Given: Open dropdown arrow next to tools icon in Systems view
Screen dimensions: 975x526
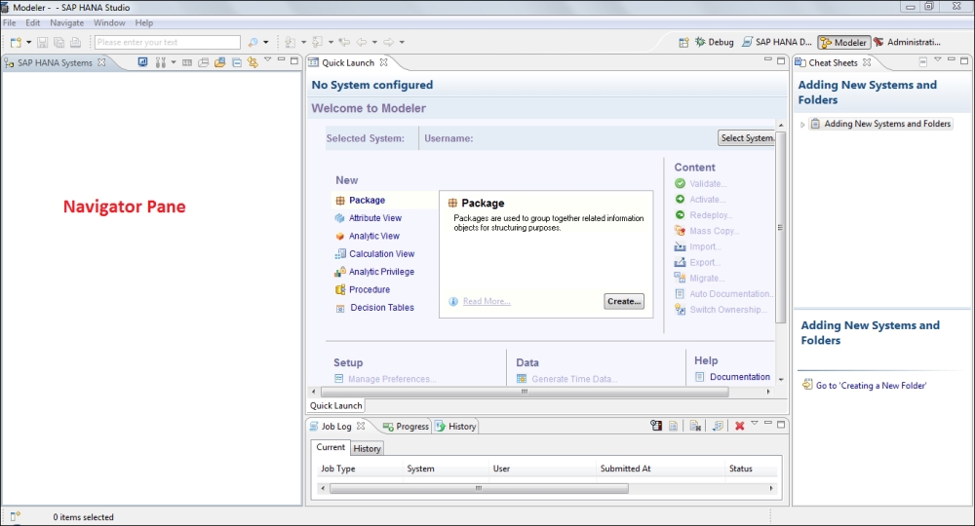Looking at the screenshot, I should coord(174,62).
